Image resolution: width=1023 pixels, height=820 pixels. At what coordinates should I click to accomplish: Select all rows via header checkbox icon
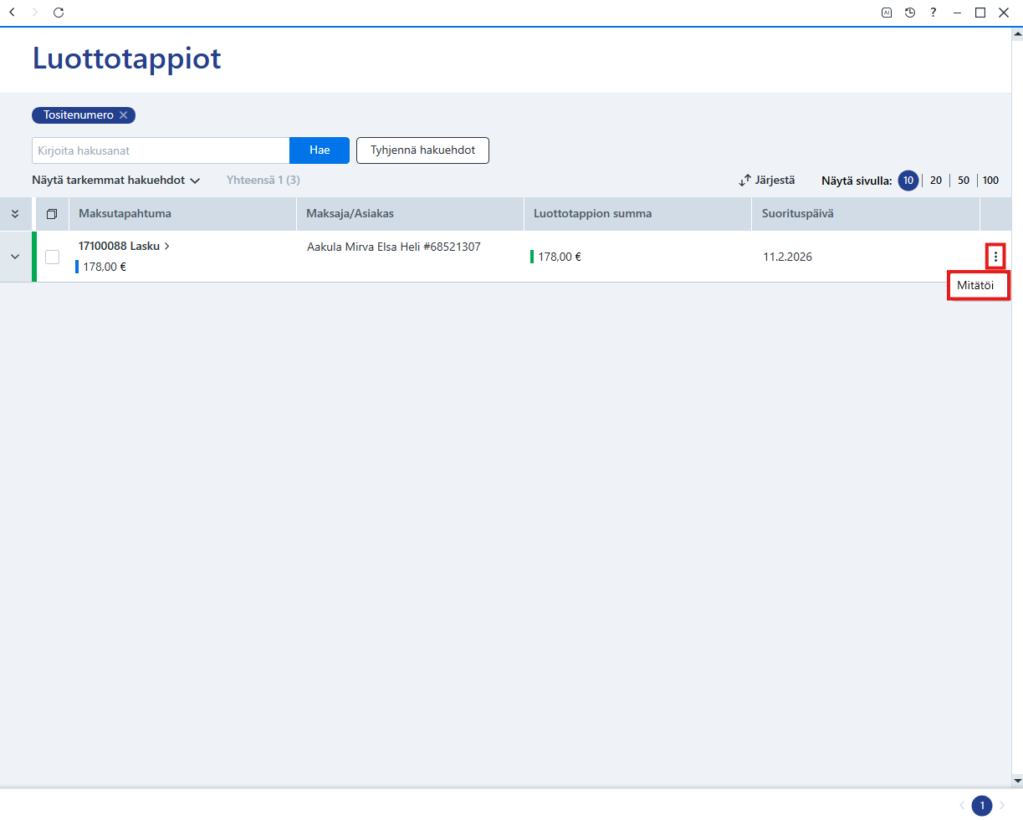tap(52, 214)
